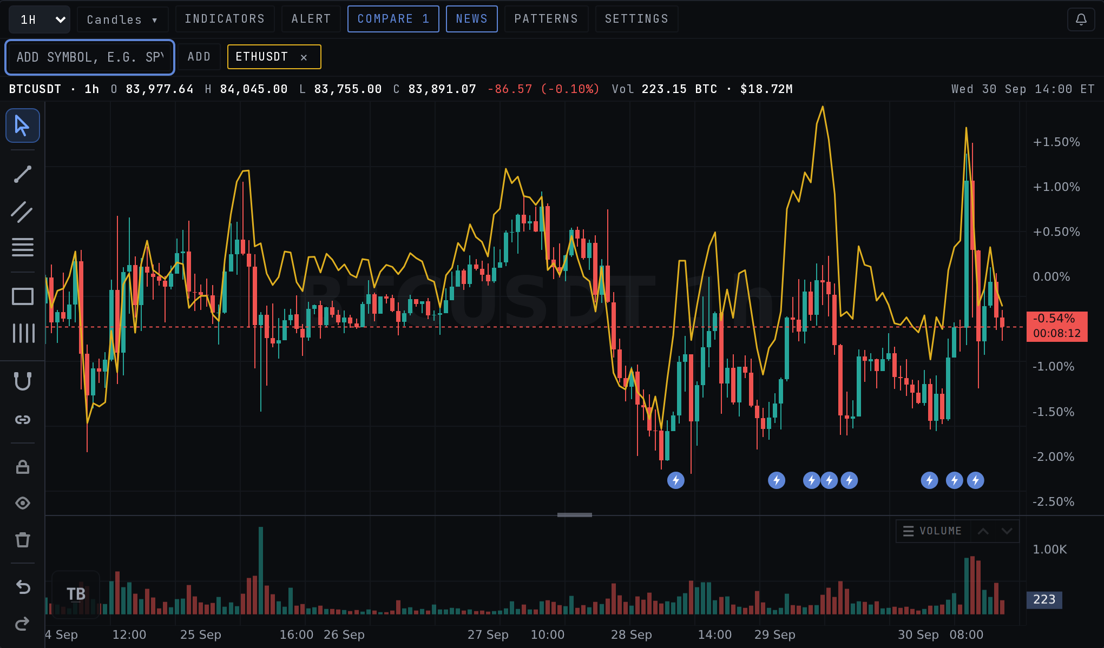1104x648 pixels.
Task: Click the 223 volume axis label
Action: 1044,599
